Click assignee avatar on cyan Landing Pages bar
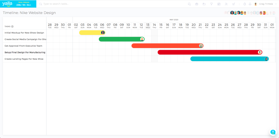Screen dimensions: 279x138 (267, 59)
